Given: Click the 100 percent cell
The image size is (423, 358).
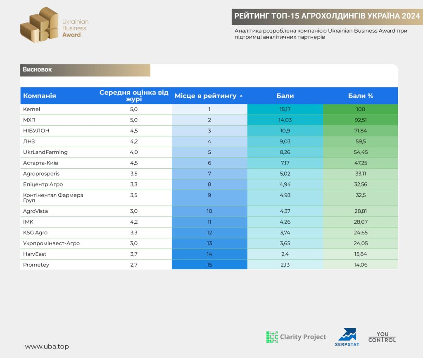Looking at the screenshot, I should click(x=361, y=110).
